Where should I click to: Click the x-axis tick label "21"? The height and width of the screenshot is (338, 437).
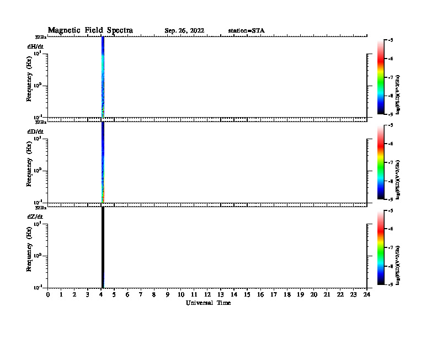click(327, 295)
